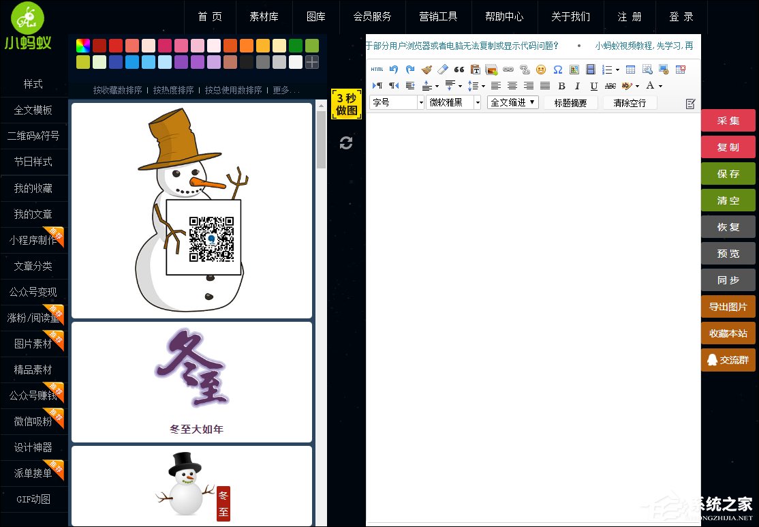Click the green 保存 button
Screen dimensions: 759x527
(x=728, y=174)
